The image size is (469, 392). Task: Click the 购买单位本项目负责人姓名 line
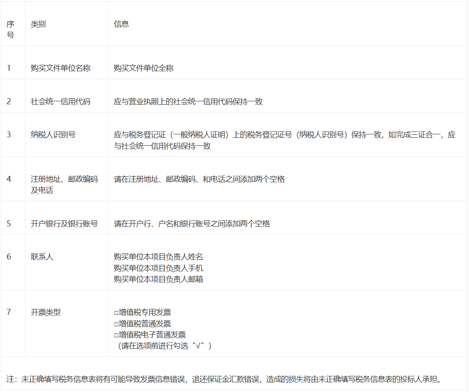tap(159, 257)
